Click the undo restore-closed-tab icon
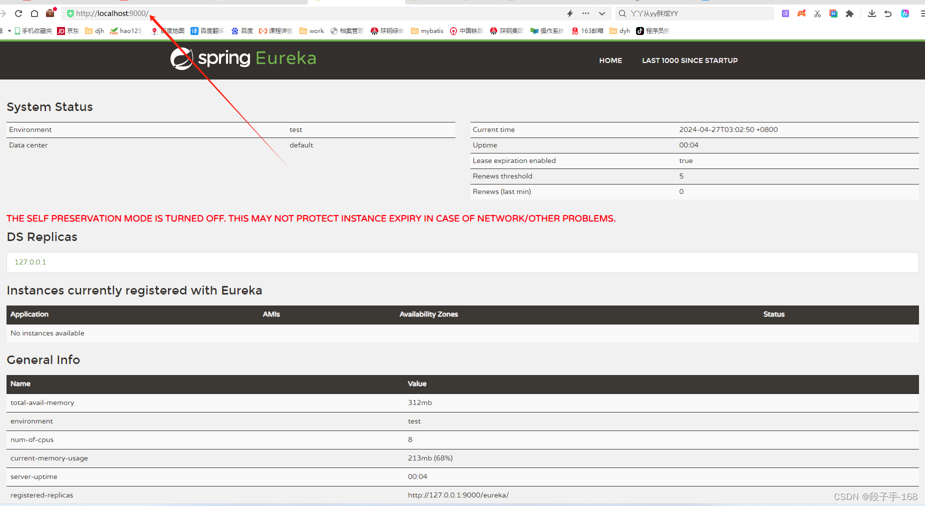The width and height of the screenshot is (925, 506). pos(888,13)
